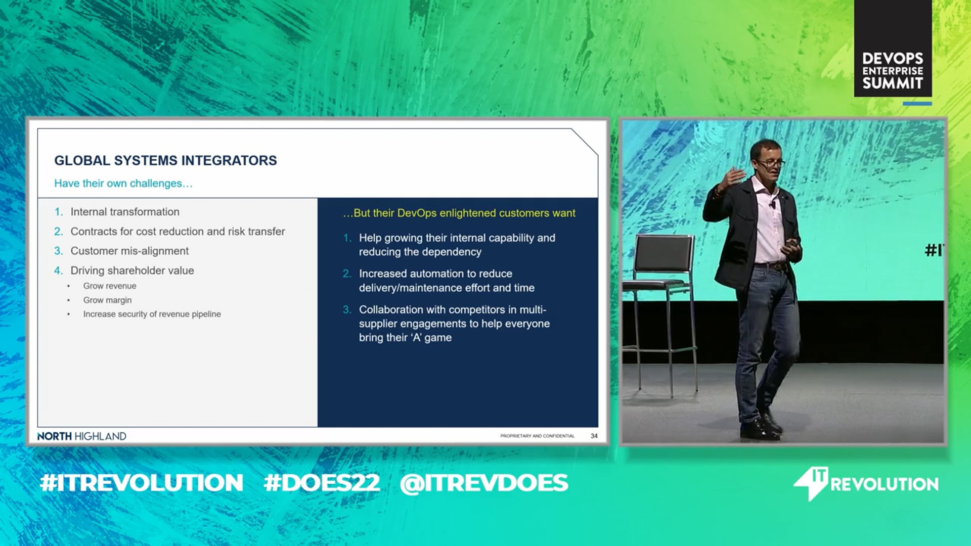971x546 pixels.
Task: Click the IT Revolution logo
Action: pyautogui.click(x=866, y=484)
